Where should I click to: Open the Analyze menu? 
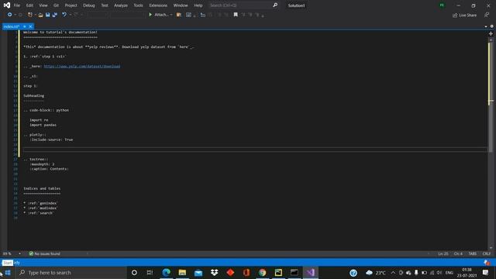coord(121,5)
